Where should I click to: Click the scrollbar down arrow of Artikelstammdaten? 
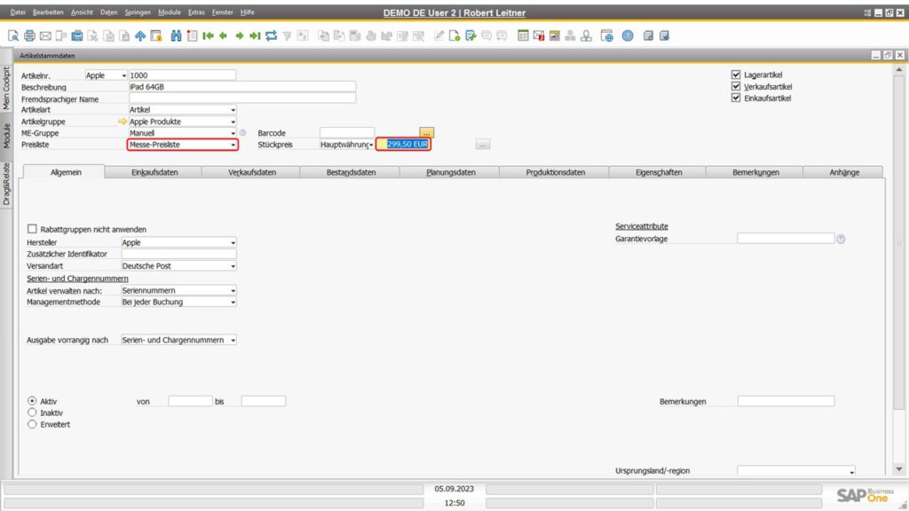(898, 469)
